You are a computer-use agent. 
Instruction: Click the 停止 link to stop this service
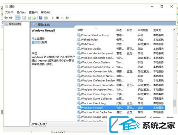point(34,39)
